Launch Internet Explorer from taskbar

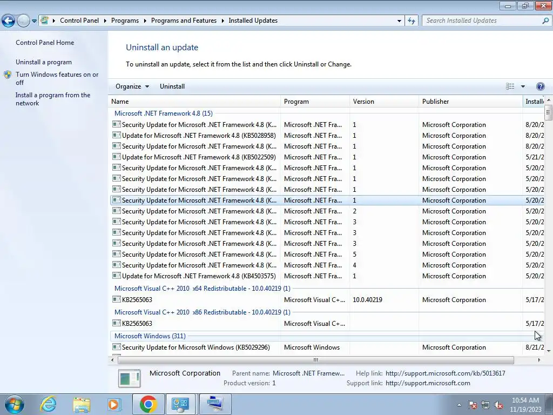(x=48, y=404)
